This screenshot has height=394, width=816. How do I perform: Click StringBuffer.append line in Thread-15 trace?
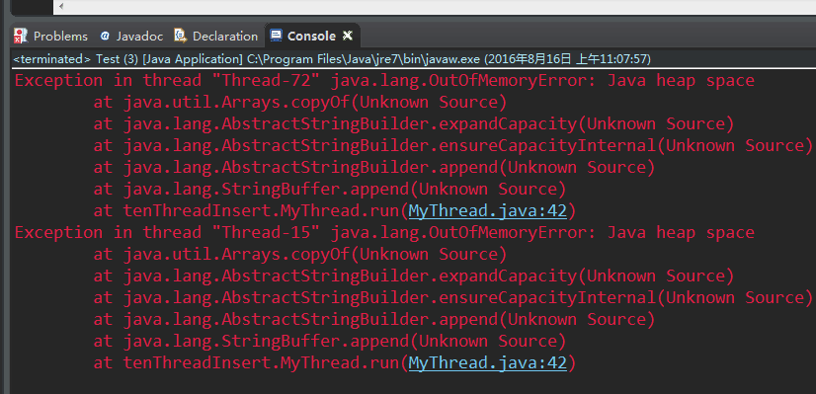pyautogui.click(x=330, y=341)
